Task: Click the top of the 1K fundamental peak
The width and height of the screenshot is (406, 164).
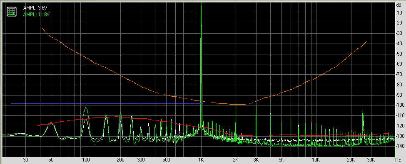Action: (x=201, y=6)
